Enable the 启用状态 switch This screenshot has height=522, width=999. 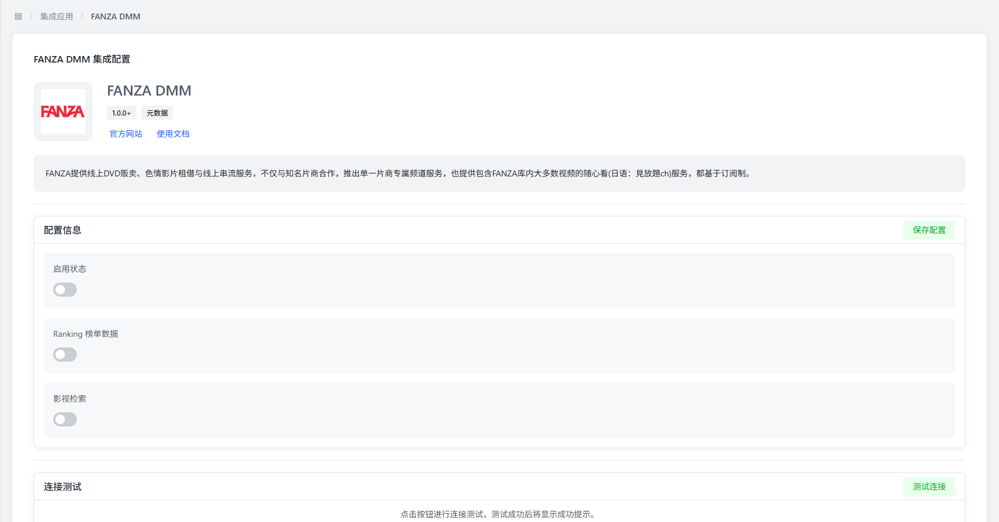tap(65, 290)
